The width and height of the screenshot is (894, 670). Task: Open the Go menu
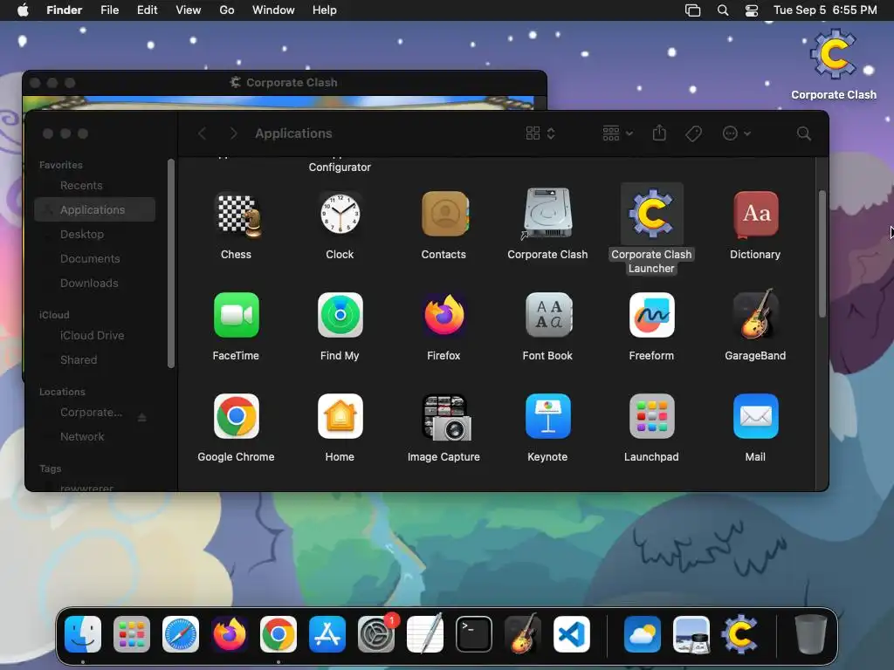(x=227, y=10)
